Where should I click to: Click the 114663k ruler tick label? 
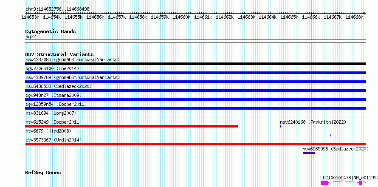coord(246,17)
